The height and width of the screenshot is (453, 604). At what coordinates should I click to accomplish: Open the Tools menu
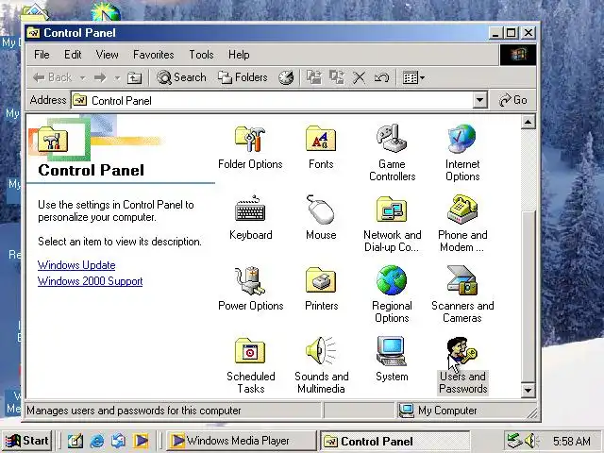point(201,55)
